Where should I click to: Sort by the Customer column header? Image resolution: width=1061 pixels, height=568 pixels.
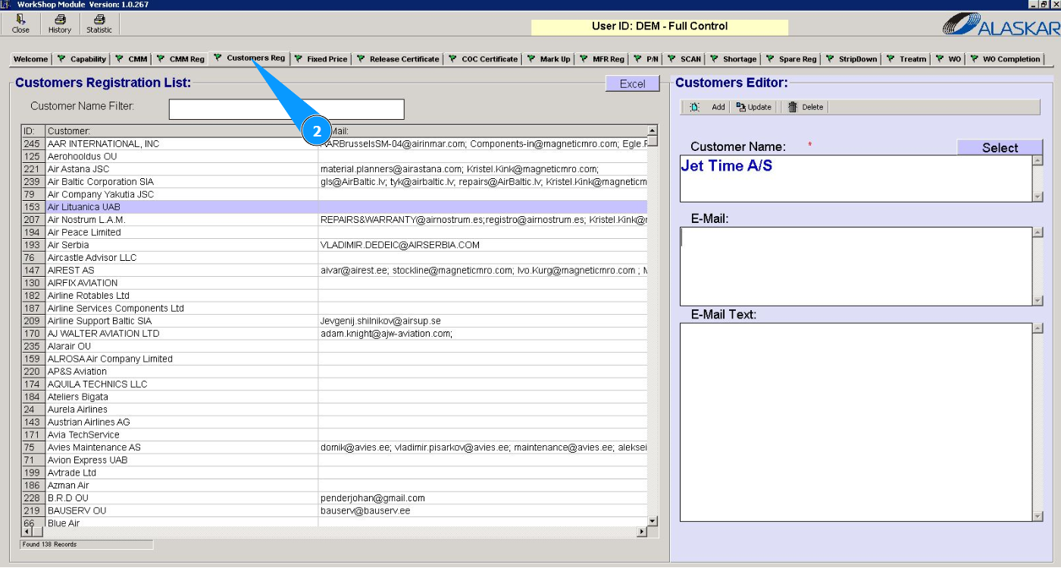point(182,131)
